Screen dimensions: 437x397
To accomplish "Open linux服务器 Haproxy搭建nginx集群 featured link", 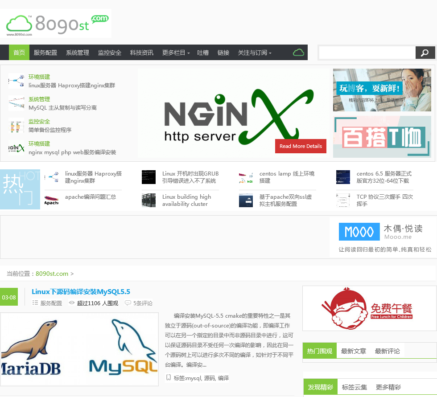I will pyautogui.click(x=72, y=86).
